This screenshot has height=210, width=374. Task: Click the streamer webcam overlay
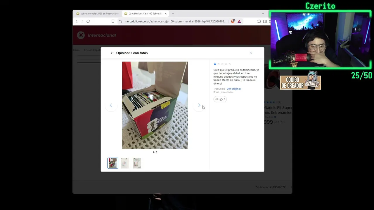point(320,40)
